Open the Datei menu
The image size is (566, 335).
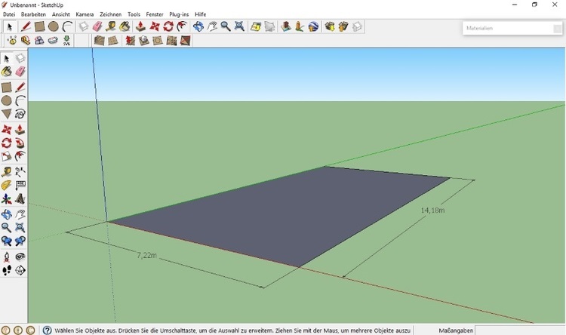tap(9, 14)
